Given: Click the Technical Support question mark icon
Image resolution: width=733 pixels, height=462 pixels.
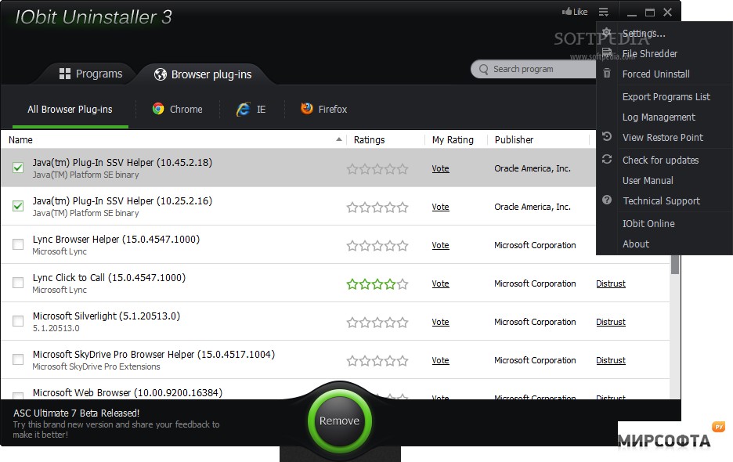Looking at the screenshot, I should tap(607, 200).
